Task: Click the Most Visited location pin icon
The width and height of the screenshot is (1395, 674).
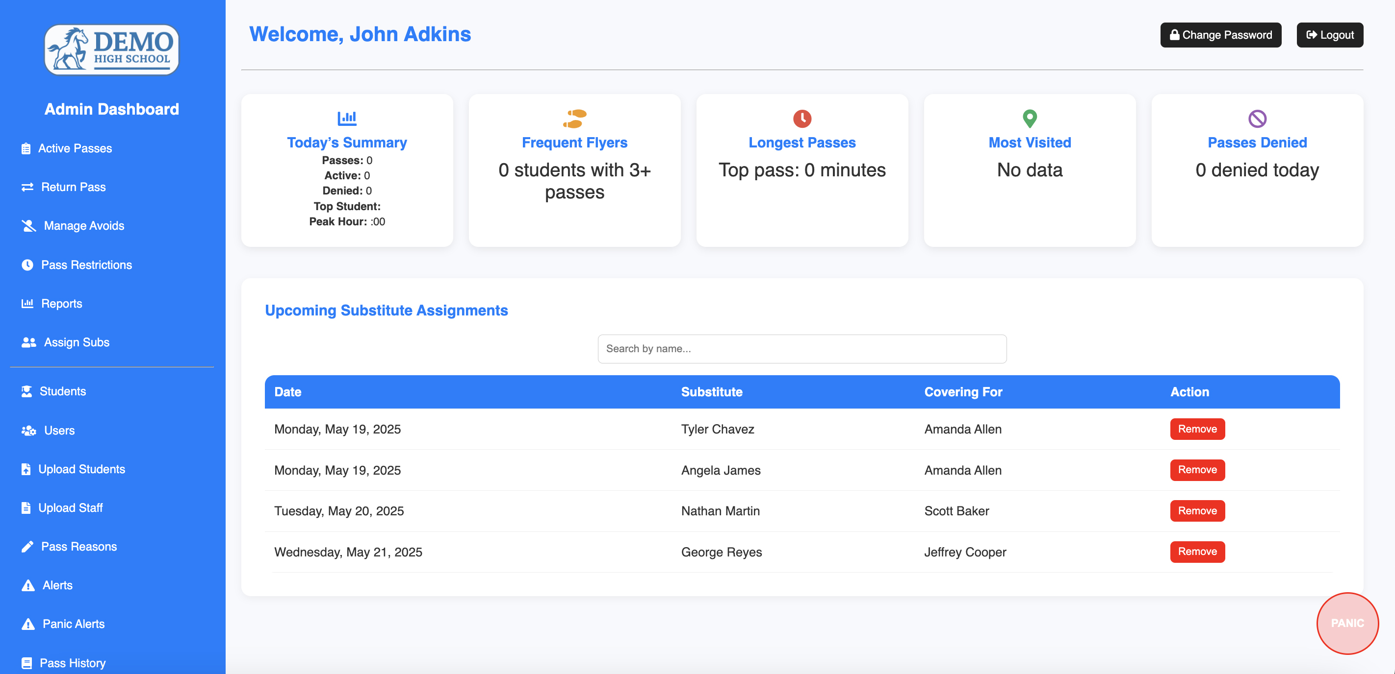Action: tap(1030, 119)
